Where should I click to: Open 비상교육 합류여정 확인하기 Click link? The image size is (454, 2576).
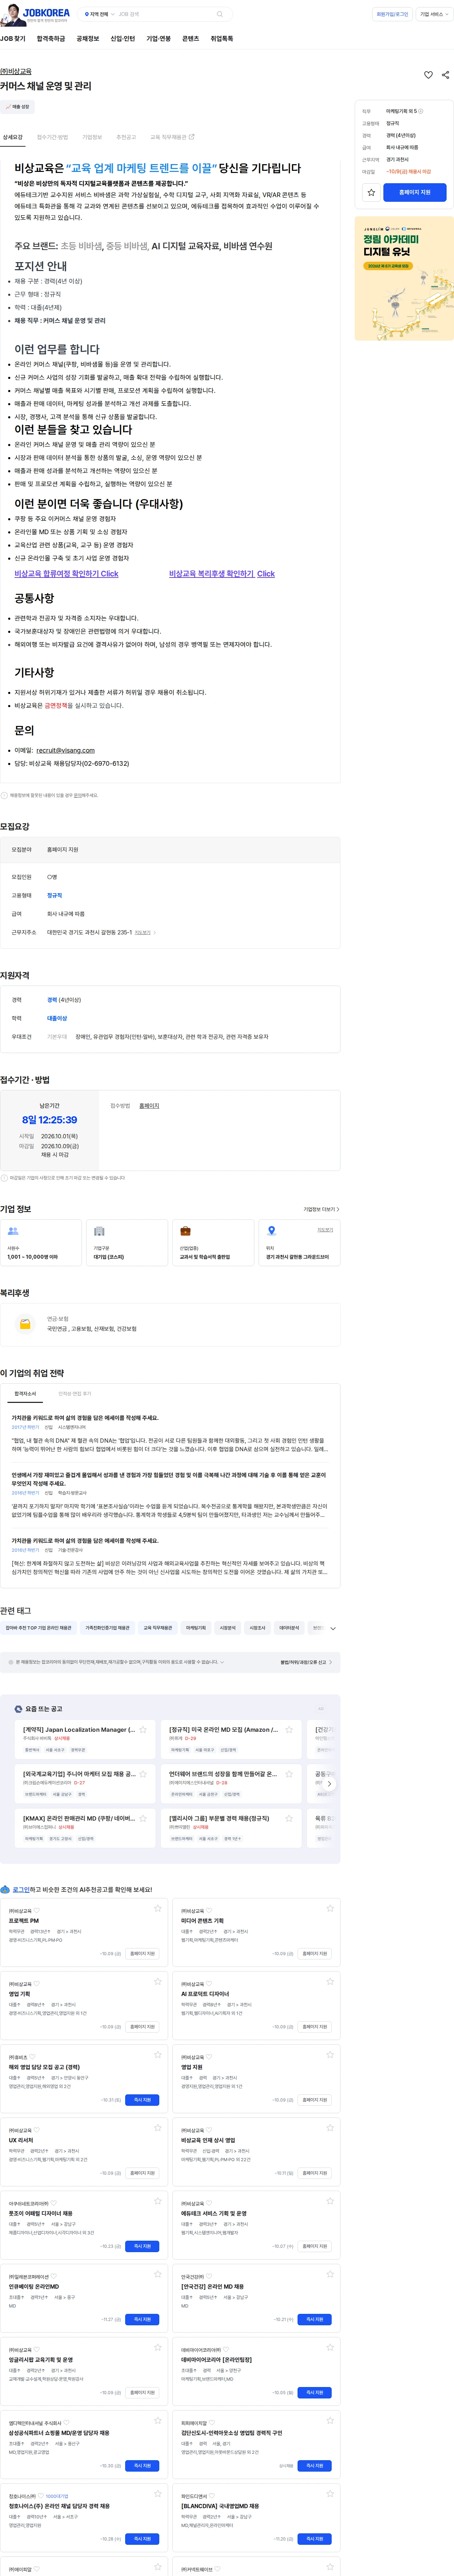coord(66,574)
